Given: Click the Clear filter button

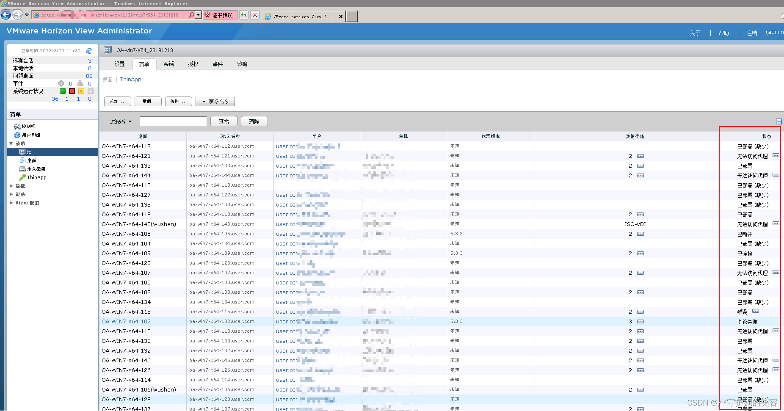Looking at the screenshot, I should (x=254, y=121).
